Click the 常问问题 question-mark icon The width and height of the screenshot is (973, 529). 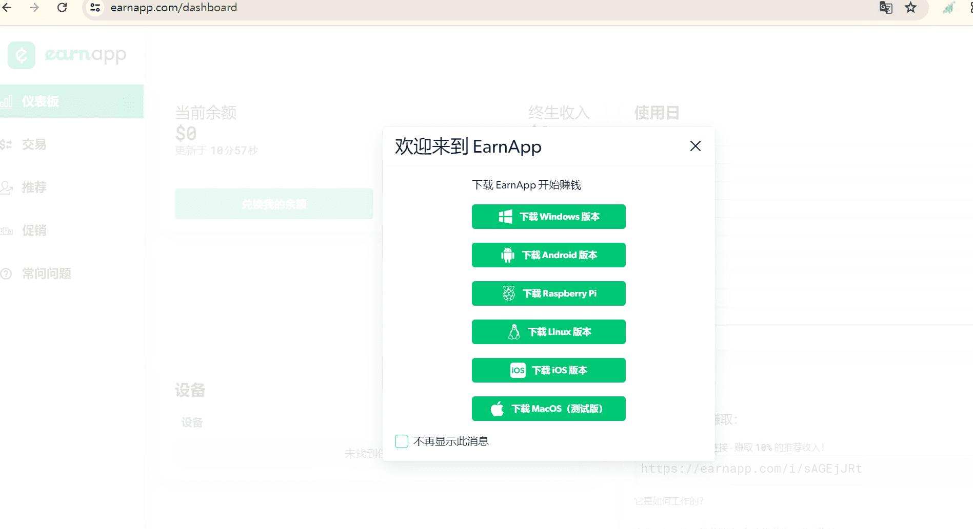point(8,273)
